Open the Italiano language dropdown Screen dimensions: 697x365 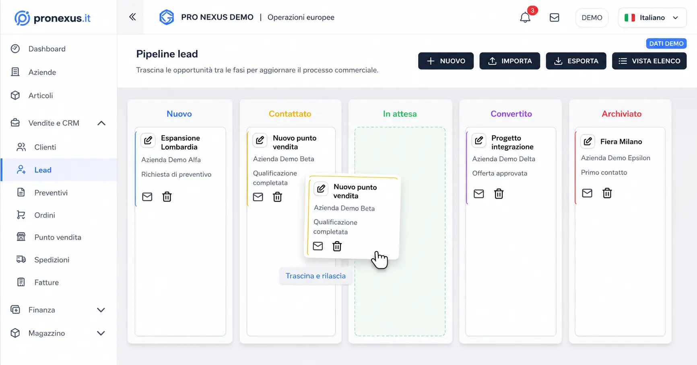(x=652, y=18)
